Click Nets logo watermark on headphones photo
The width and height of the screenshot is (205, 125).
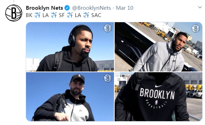pyautogui.click(x=108, y=28)
